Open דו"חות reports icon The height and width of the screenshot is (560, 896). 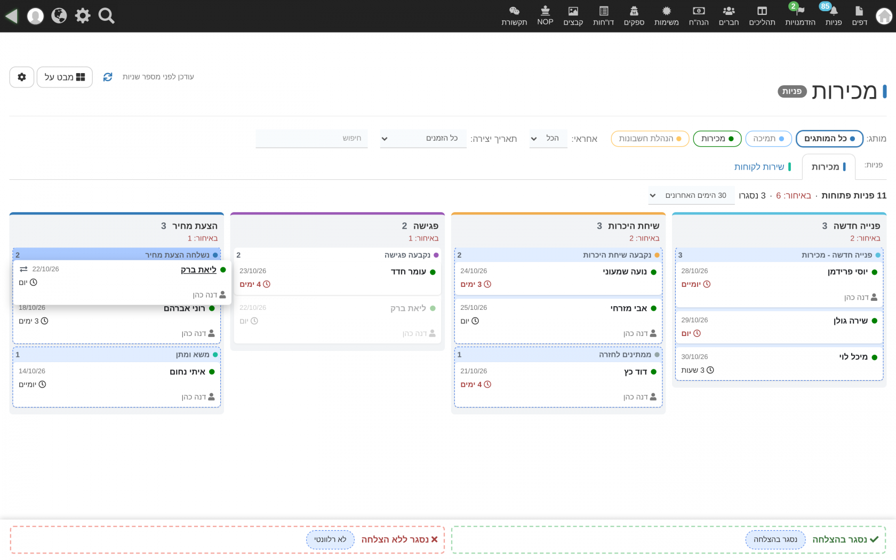point(603,16)
